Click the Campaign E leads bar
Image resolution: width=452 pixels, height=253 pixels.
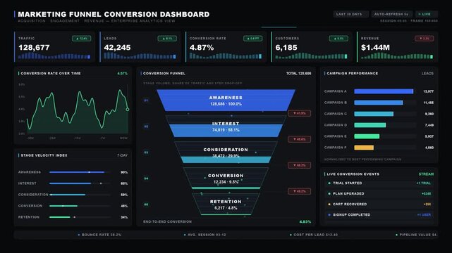coord(367,136)
